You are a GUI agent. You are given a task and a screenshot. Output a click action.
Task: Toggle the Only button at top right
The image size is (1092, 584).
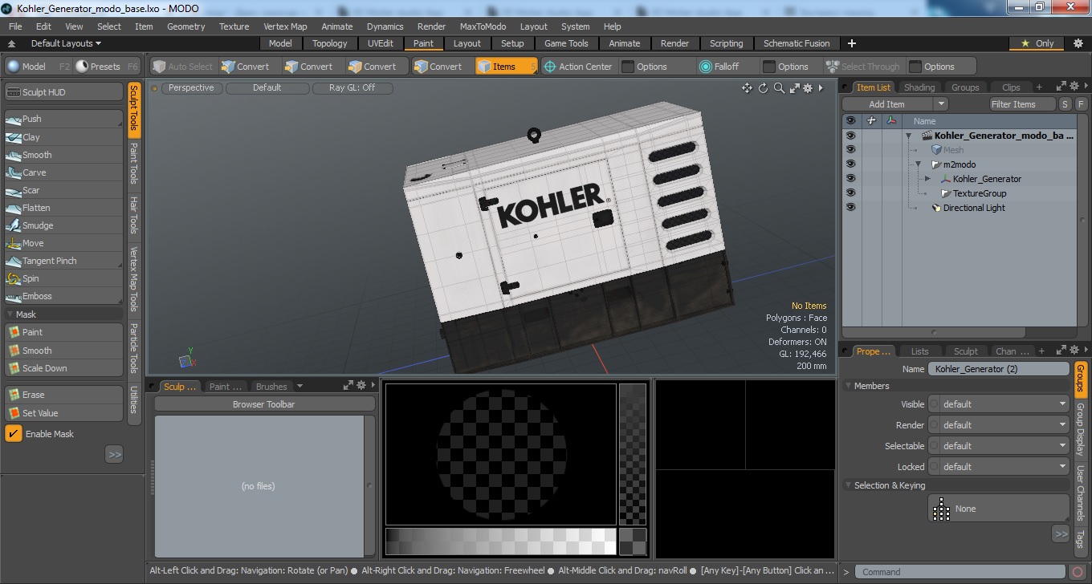[1037, 43]
